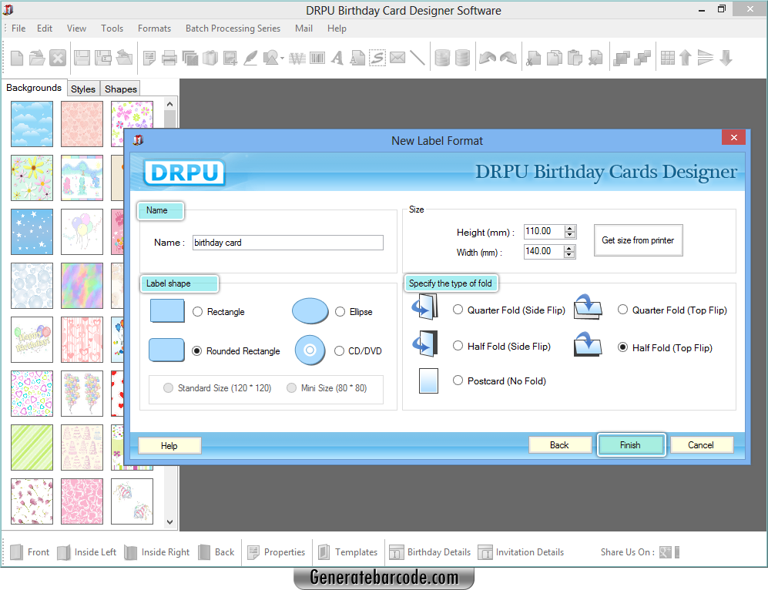Click the Redo arrow toolbar icon

tap(508, 59)
